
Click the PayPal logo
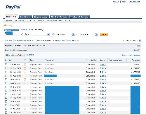click(x=13, y=7)
